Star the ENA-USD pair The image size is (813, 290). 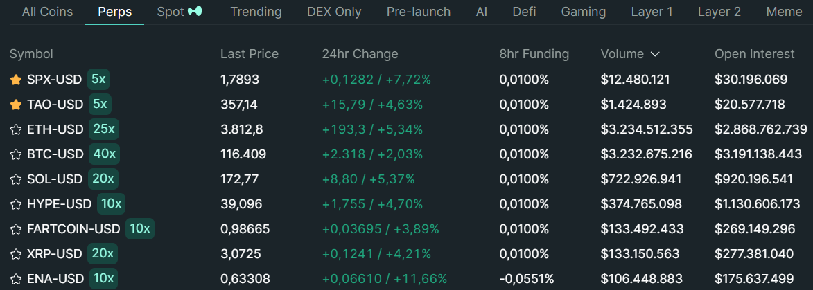[x=16, y=279]
